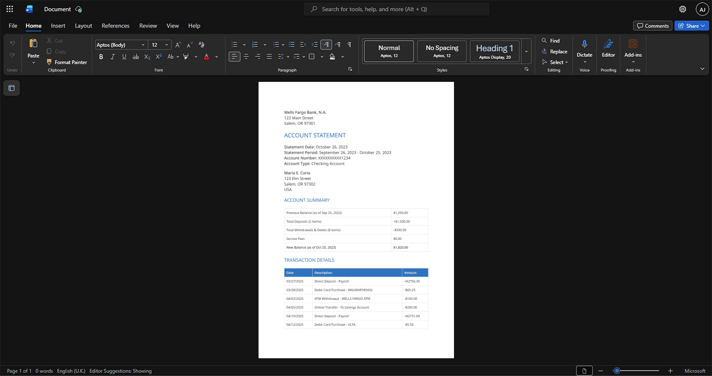Apply subscript formatting
This screenshot has height=376, width=712.
click(148, 56)
